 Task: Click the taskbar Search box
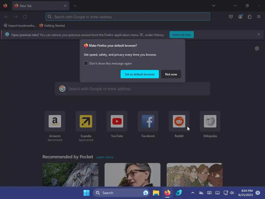(x=121, y=193)
